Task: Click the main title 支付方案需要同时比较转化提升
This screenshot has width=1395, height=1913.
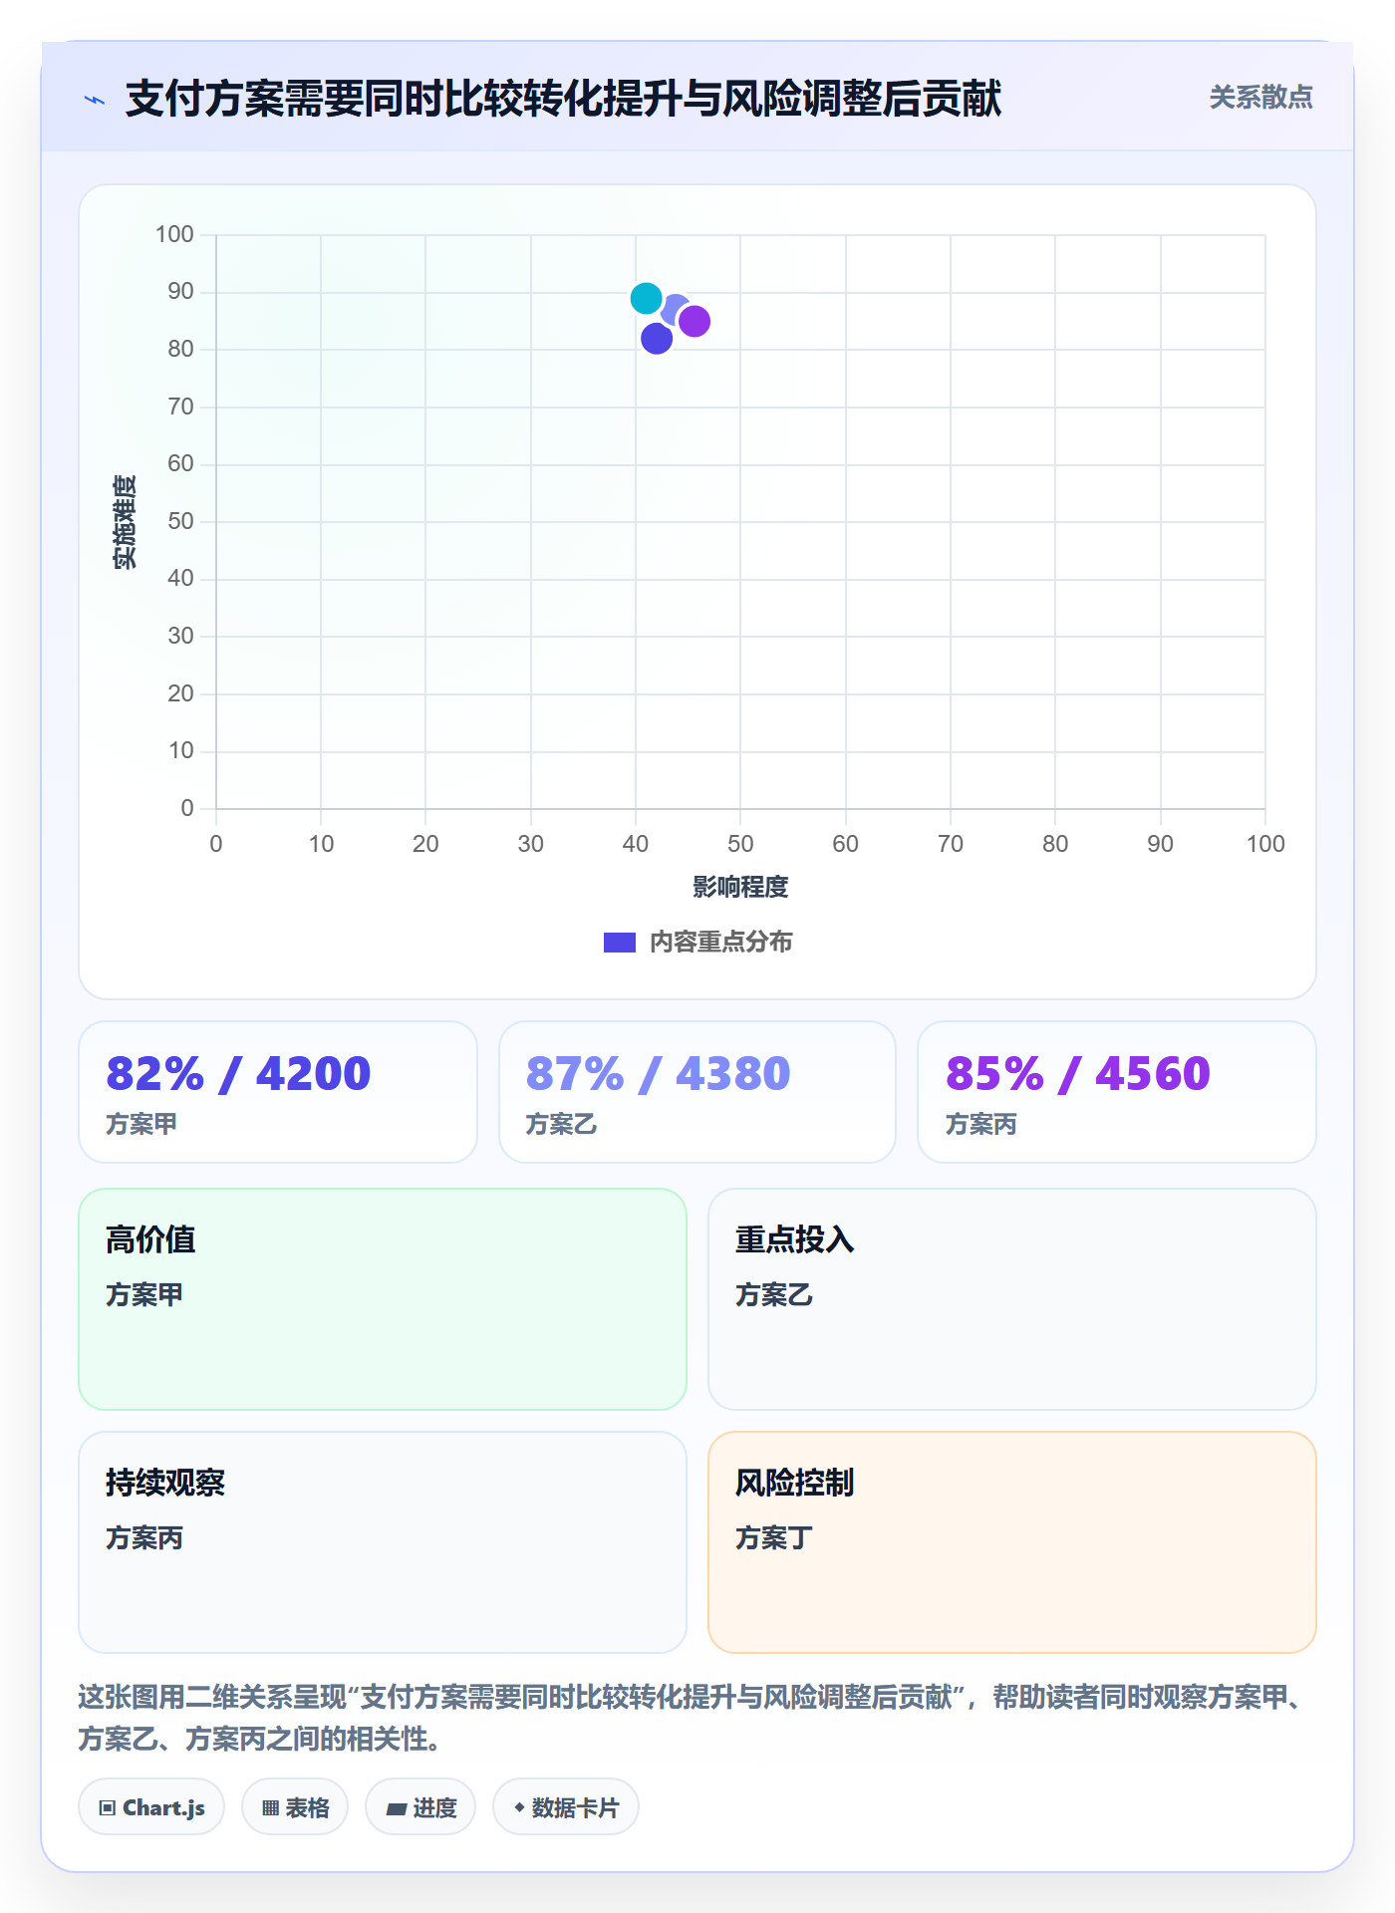Action: (x=563, y=99)
